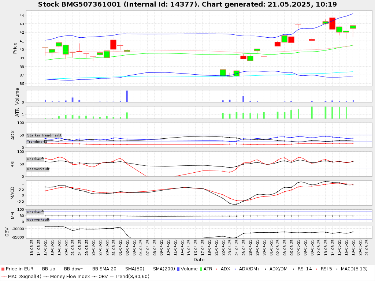
Task: Click the überkauft label in the MFI panel
Action: [36, 212]
